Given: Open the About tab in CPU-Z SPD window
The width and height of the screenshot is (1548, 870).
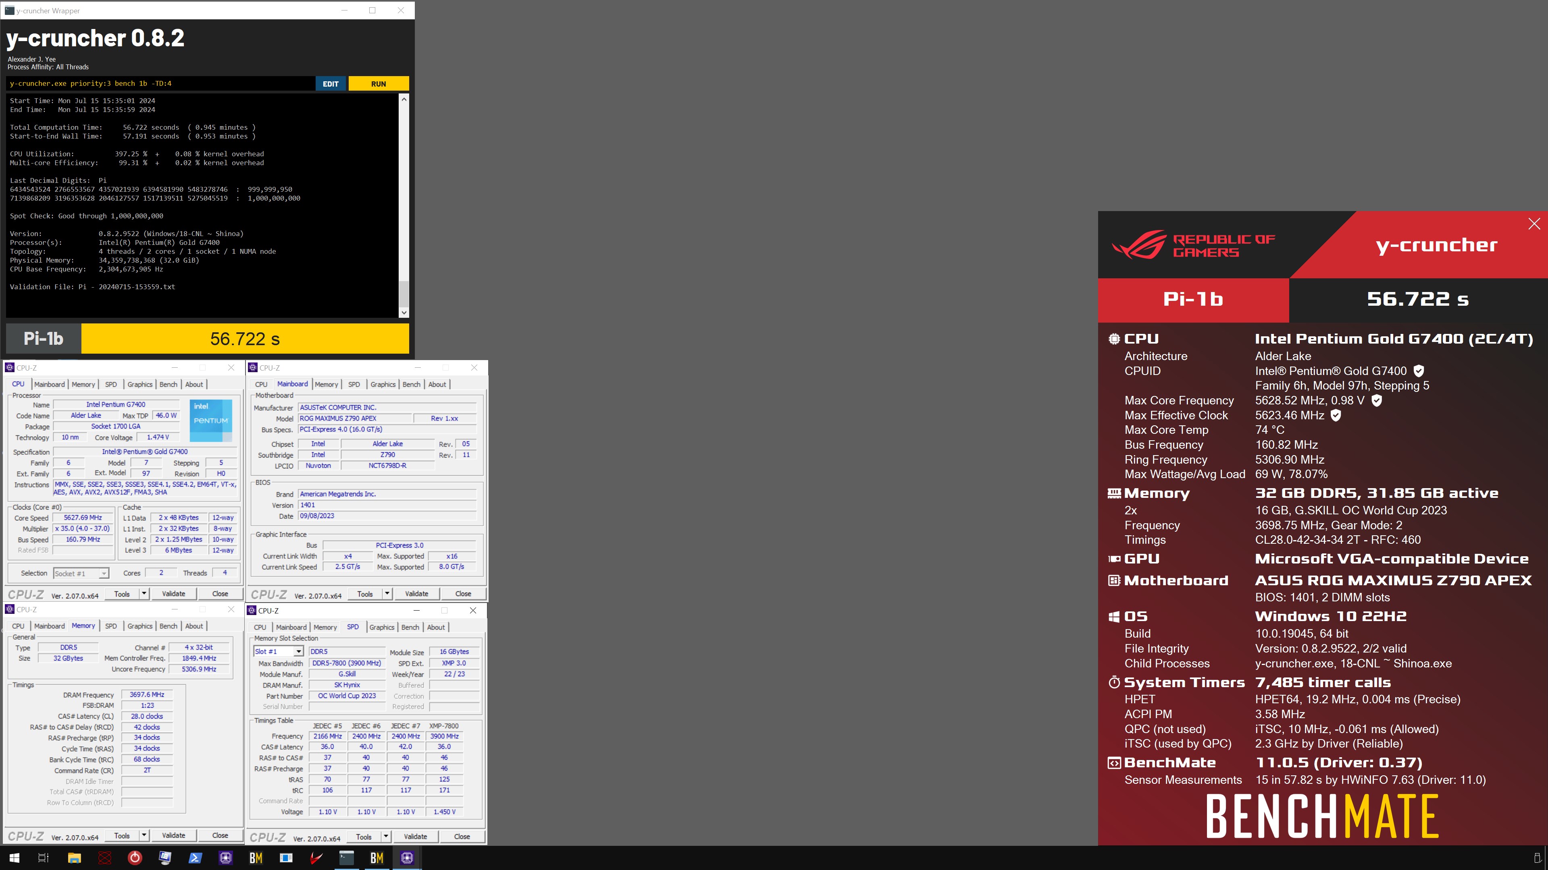Looking at the screenshot, I should click(x=436, y=628).
